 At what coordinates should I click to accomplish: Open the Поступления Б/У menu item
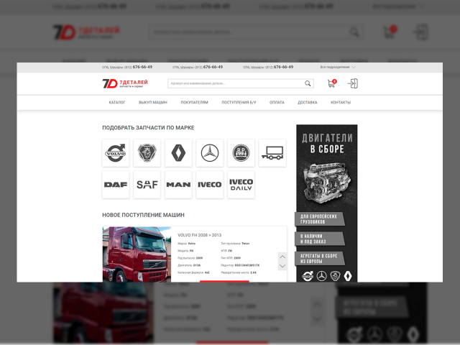point(239,102)
